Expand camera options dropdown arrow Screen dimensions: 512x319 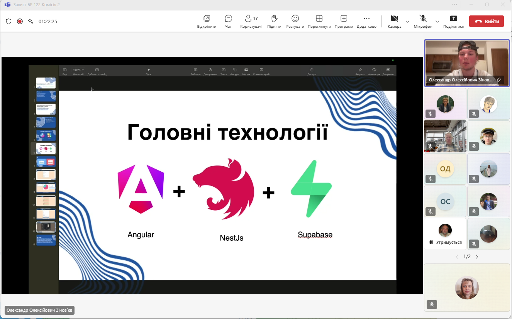point(407,21)
